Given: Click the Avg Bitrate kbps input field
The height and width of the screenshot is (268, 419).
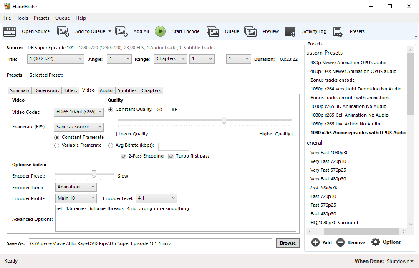Looking at the screenshot, I should click(174, 147).
